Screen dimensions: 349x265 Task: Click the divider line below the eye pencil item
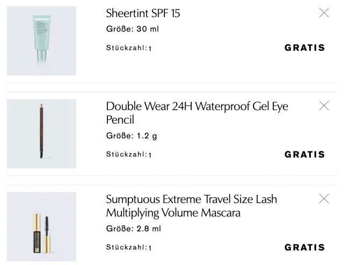pos(172,176)
